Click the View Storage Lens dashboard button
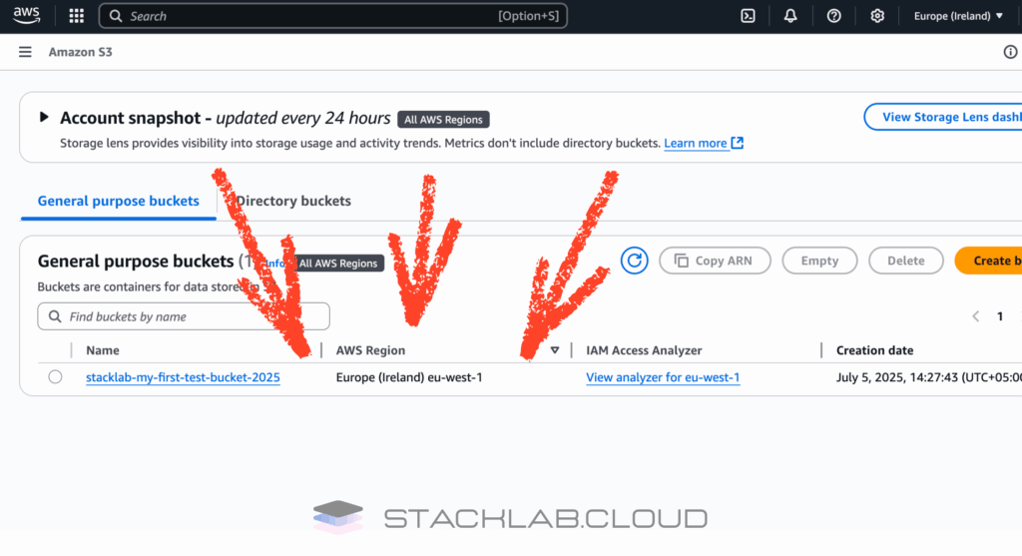 (943, 117)
